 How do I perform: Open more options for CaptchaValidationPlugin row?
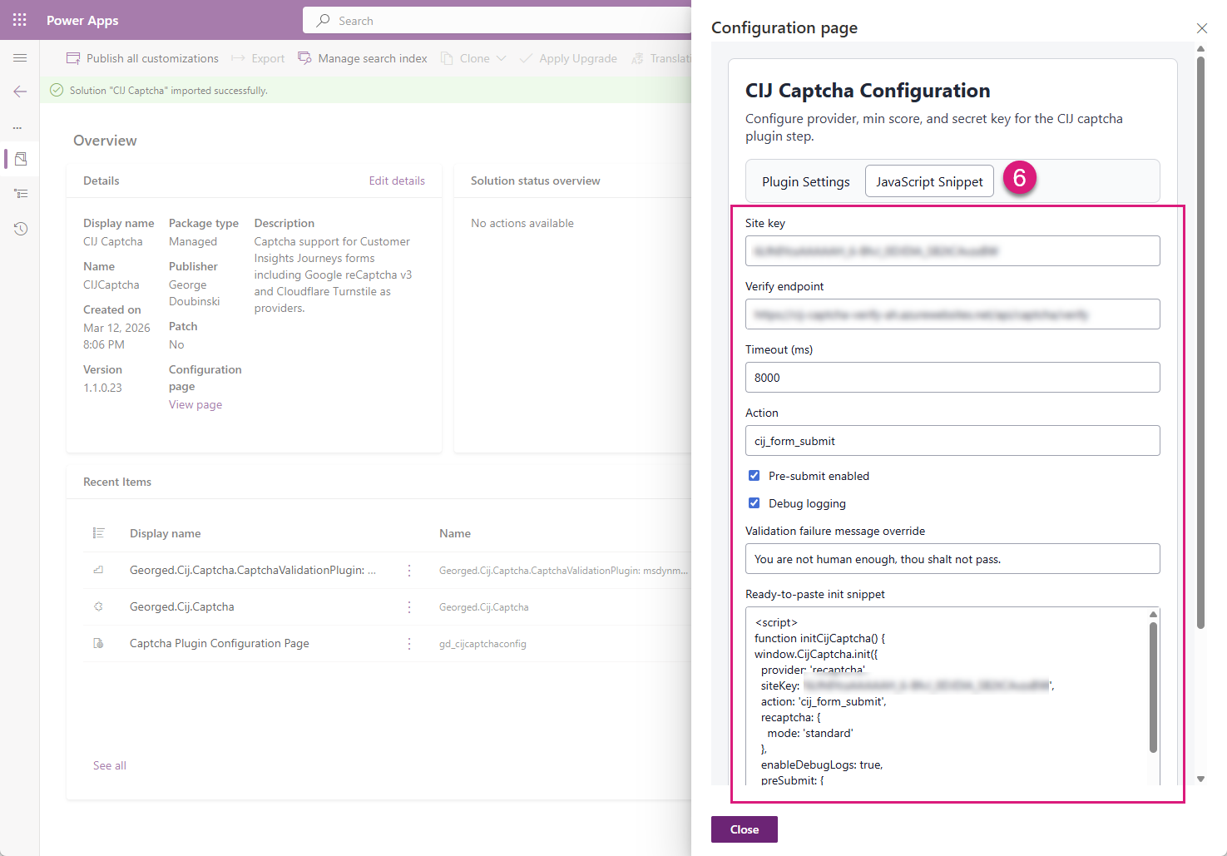[409, 570]
